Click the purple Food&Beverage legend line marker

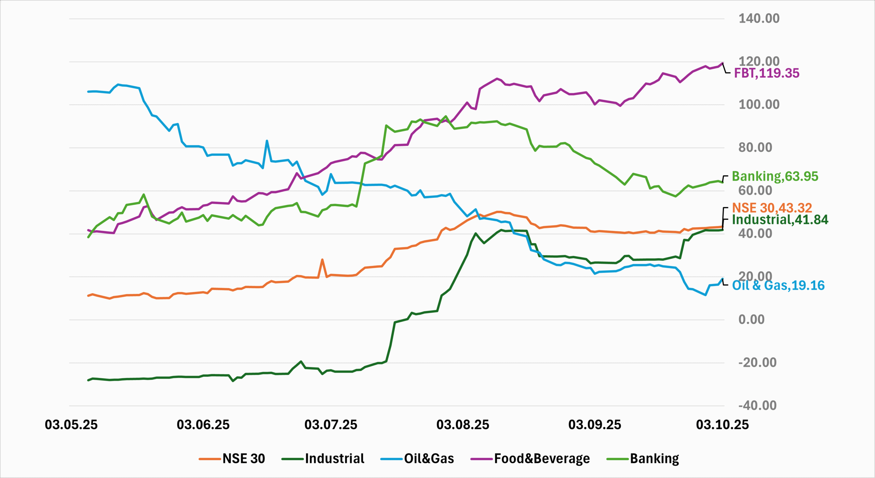(482, 459)
